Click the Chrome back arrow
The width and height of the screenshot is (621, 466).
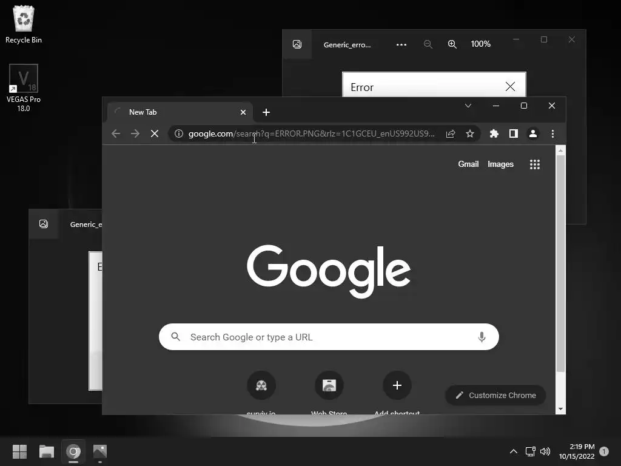click(x=116, y=133)
